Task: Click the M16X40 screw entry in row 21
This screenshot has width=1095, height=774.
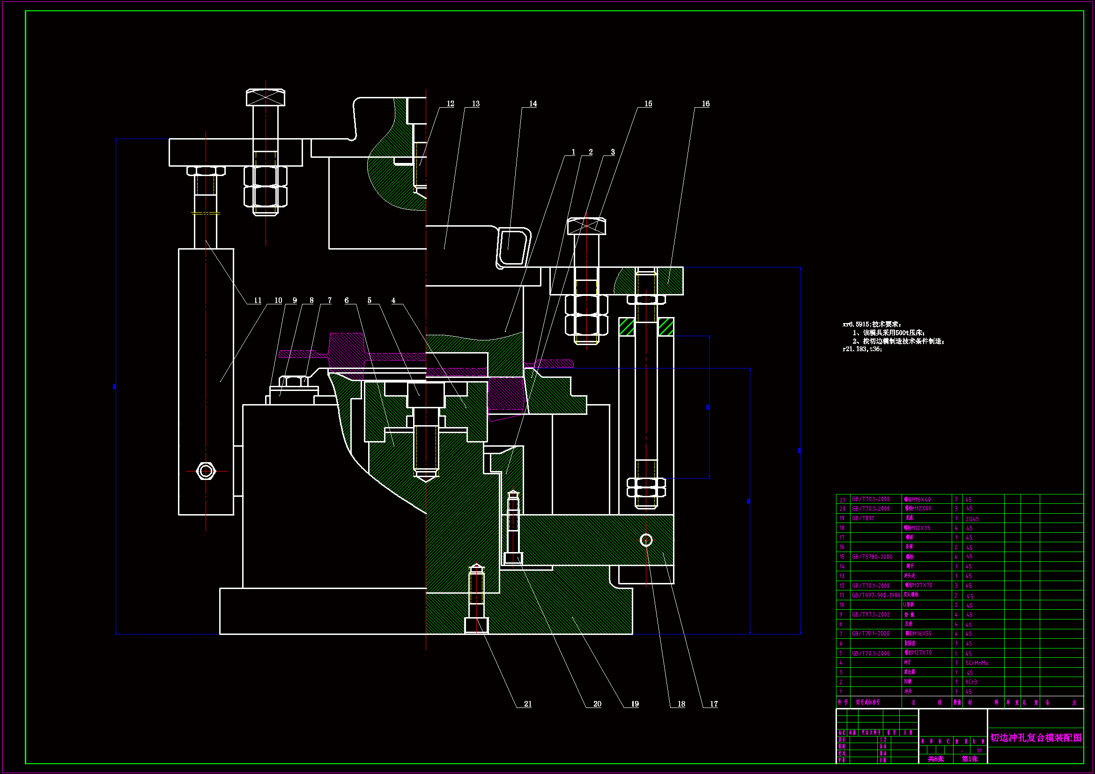Action: click(x=917, y=499)
